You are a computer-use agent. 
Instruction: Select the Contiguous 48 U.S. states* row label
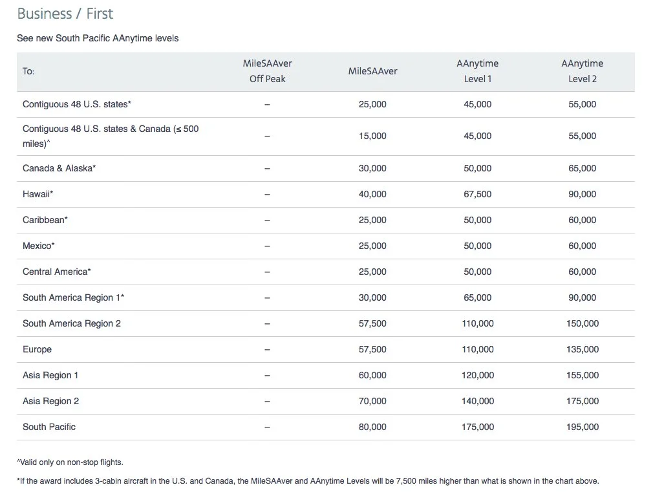(77, 104)
